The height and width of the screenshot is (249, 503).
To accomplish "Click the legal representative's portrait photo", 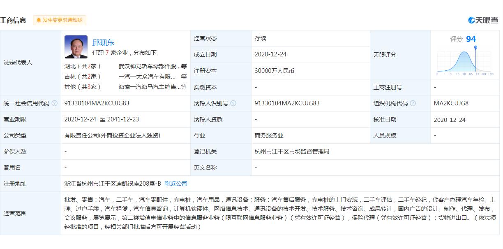I will (x=76, y=47).
